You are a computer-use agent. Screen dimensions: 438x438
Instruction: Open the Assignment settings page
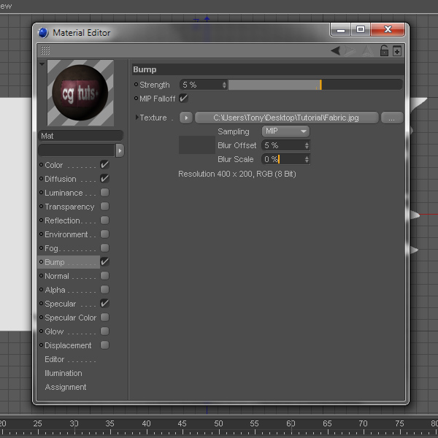pyautogui.click(x=66, y=387)
